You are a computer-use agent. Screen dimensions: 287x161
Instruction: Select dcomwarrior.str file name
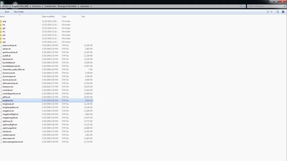click(x=9, y=80)
